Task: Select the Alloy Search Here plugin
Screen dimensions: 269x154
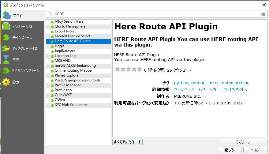Action: point(78,21)
